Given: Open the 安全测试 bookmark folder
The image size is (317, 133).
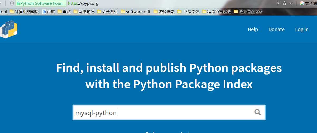Looking at the screenshot, I should pos(108,12).
